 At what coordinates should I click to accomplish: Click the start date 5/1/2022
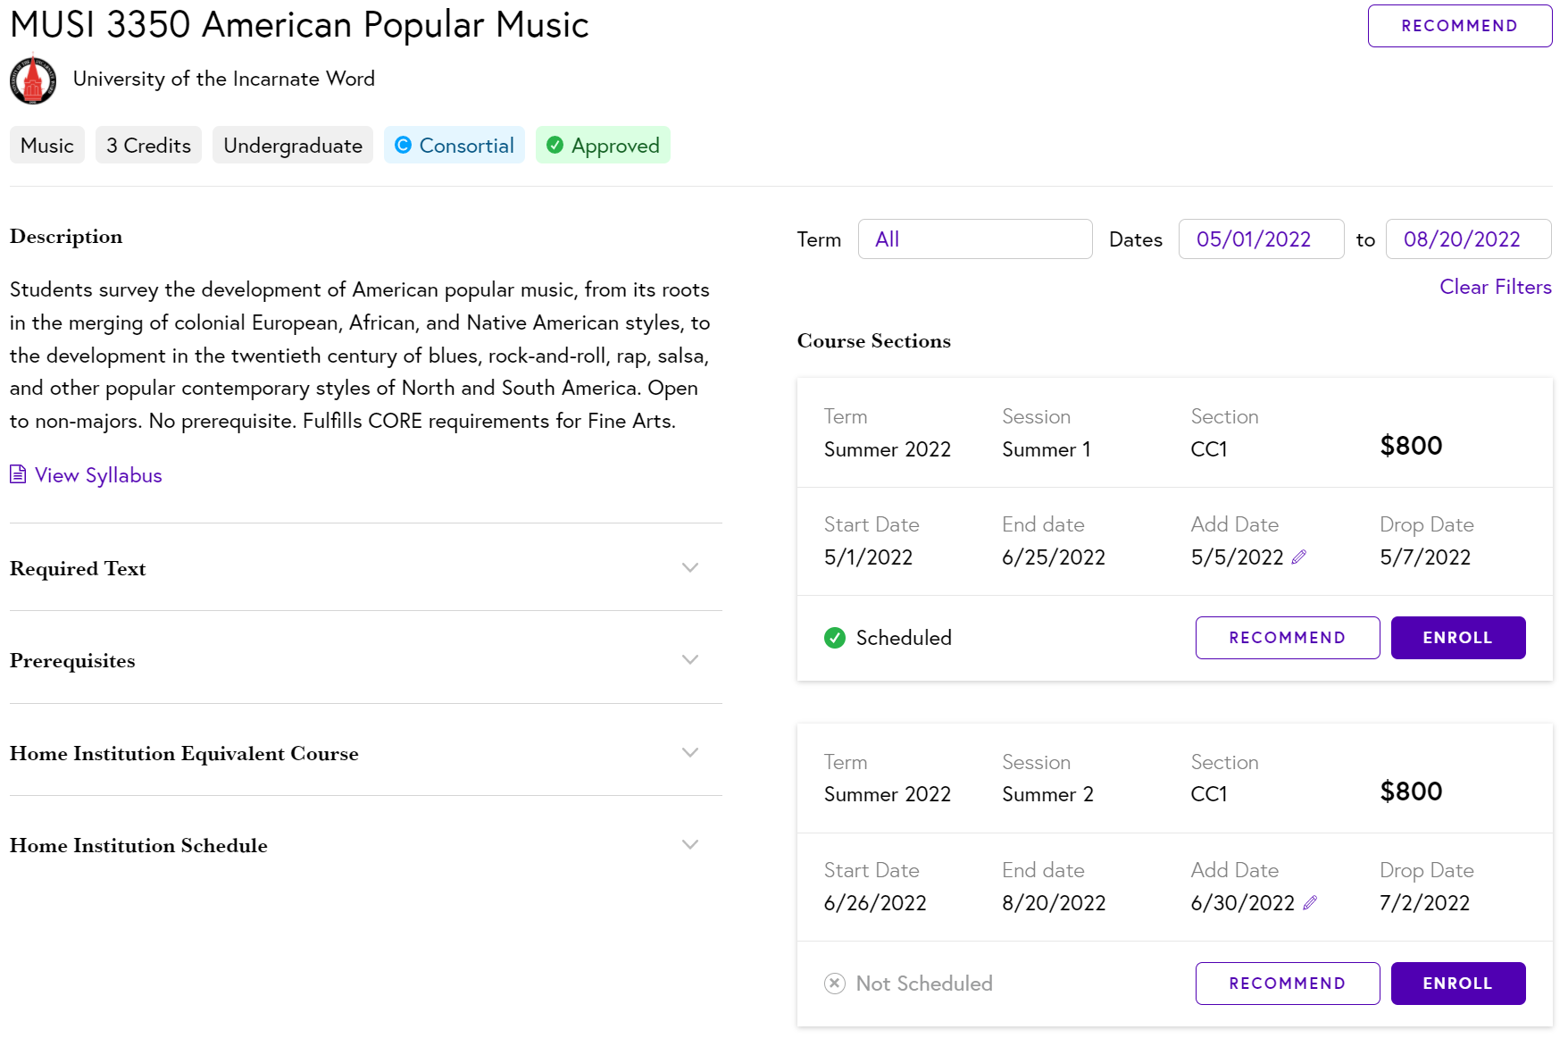868,557
